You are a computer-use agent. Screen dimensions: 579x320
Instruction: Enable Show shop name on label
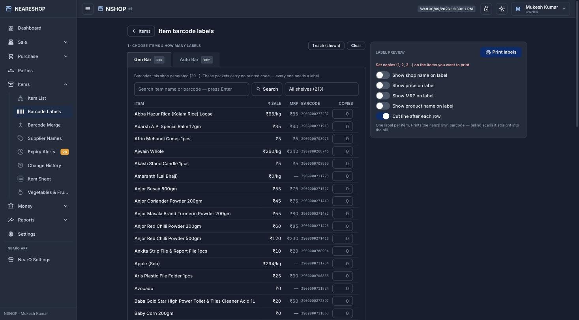[382, 75]
